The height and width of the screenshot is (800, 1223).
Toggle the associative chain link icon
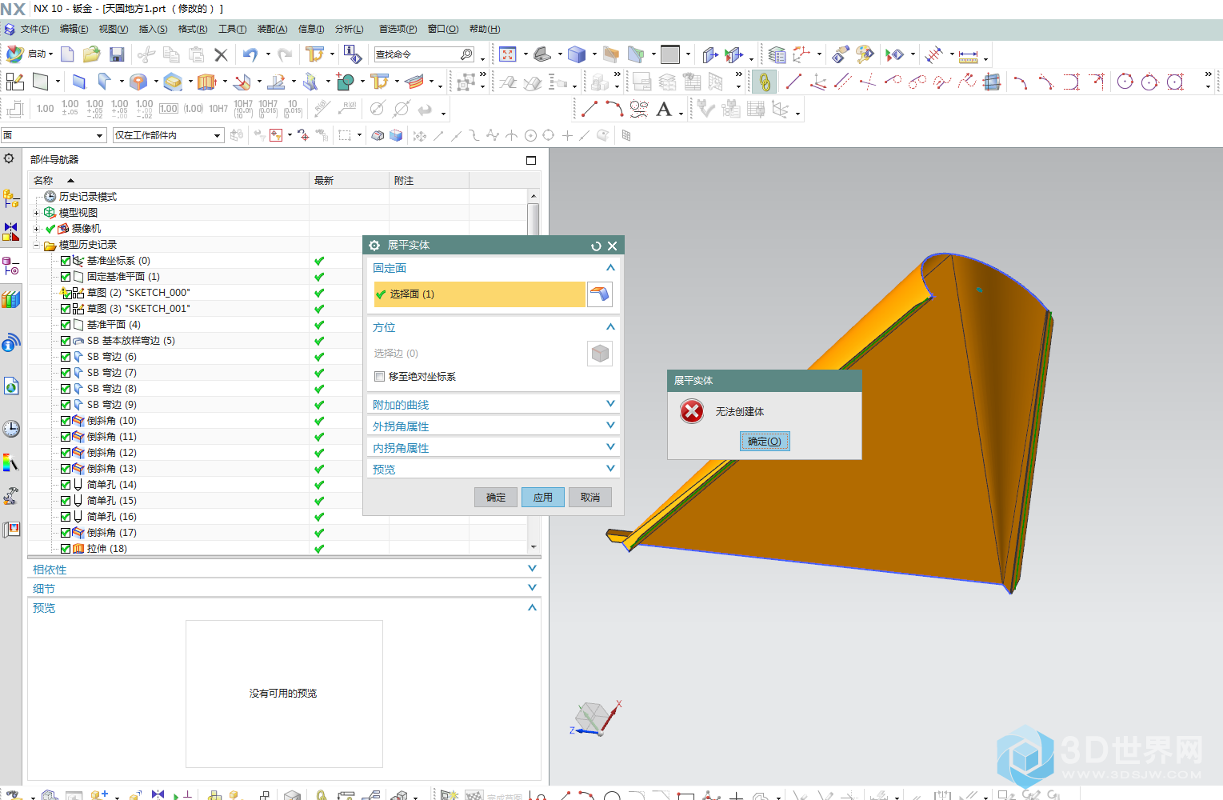pyautogui.click(x=765, y=82)
